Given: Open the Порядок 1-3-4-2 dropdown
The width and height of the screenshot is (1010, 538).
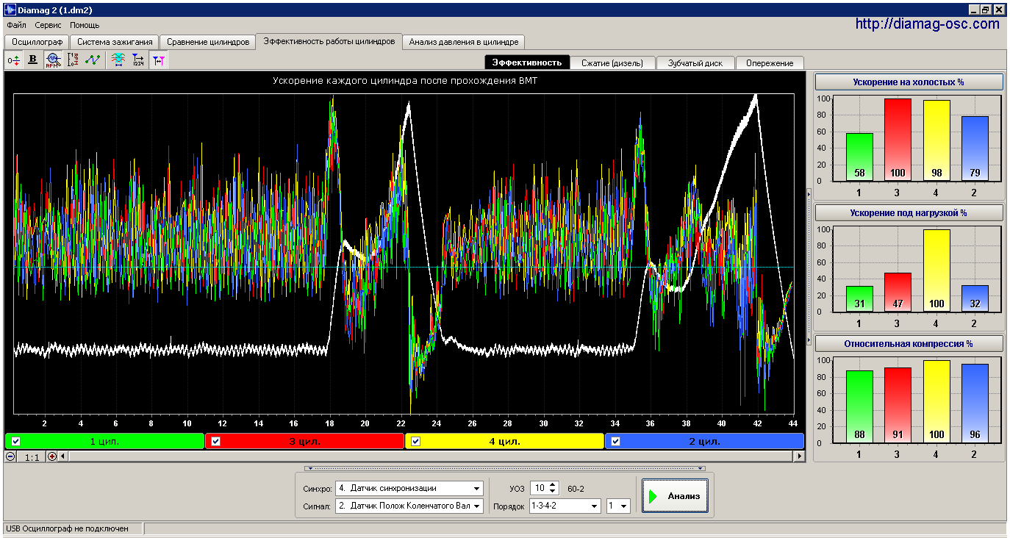Looking at the screenshot, I should pyautogui.click(x=595, y=506).
